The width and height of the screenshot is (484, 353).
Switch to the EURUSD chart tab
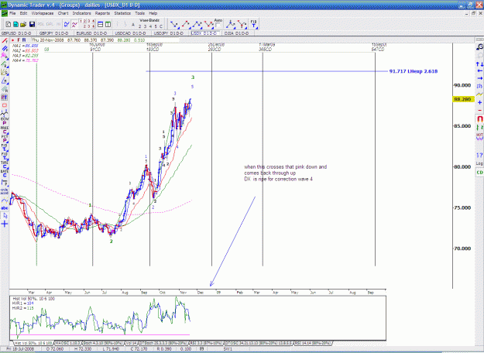coord(92,33)
